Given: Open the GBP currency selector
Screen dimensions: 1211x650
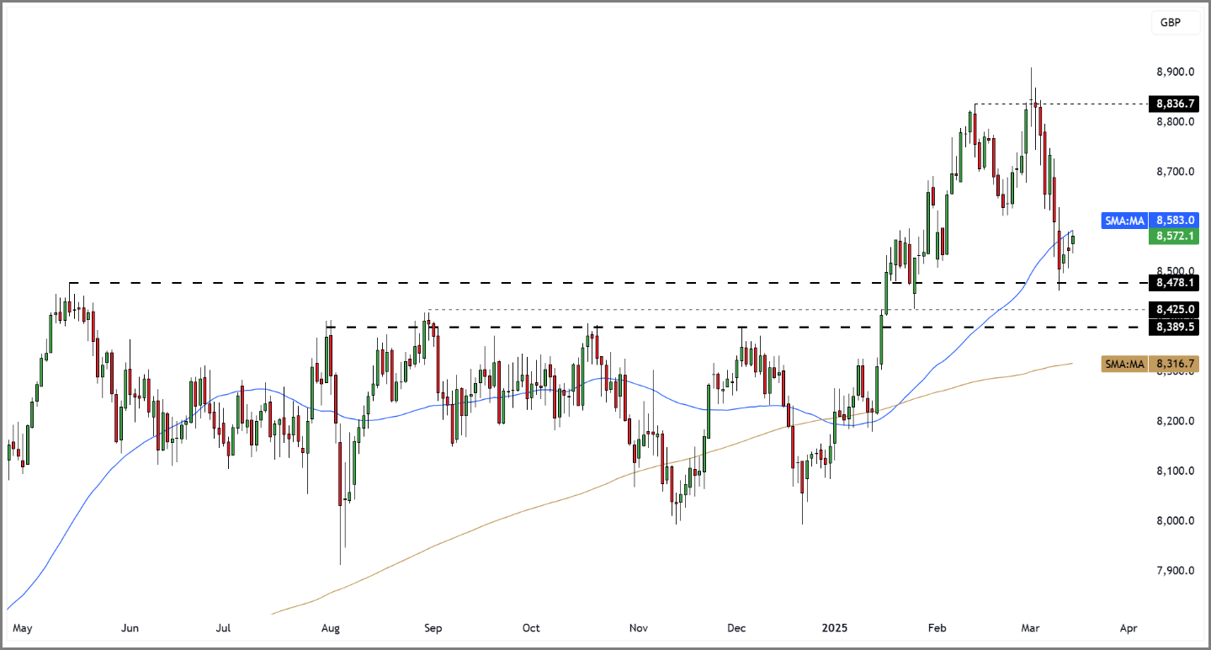Looking at the screenshot, I should (x=1175, y=23).
